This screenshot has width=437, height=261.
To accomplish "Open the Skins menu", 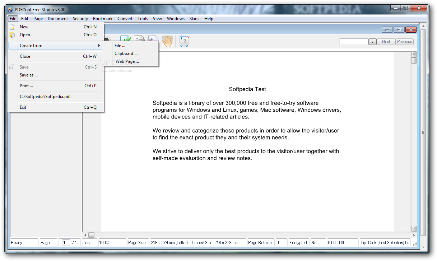I will click(x=194, y=19).
